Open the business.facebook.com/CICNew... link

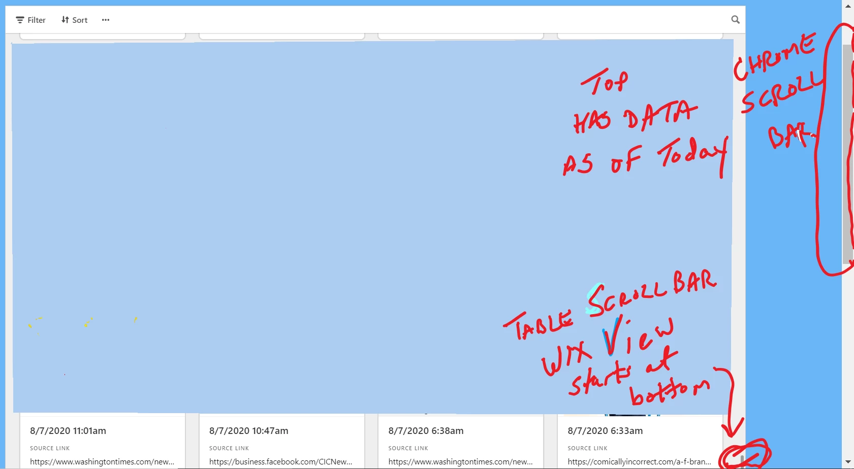[281, 461]
